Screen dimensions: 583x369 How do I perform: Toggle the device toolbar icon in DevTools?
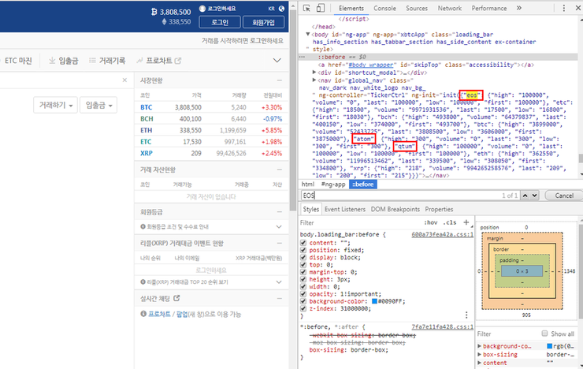click(321, 8)
